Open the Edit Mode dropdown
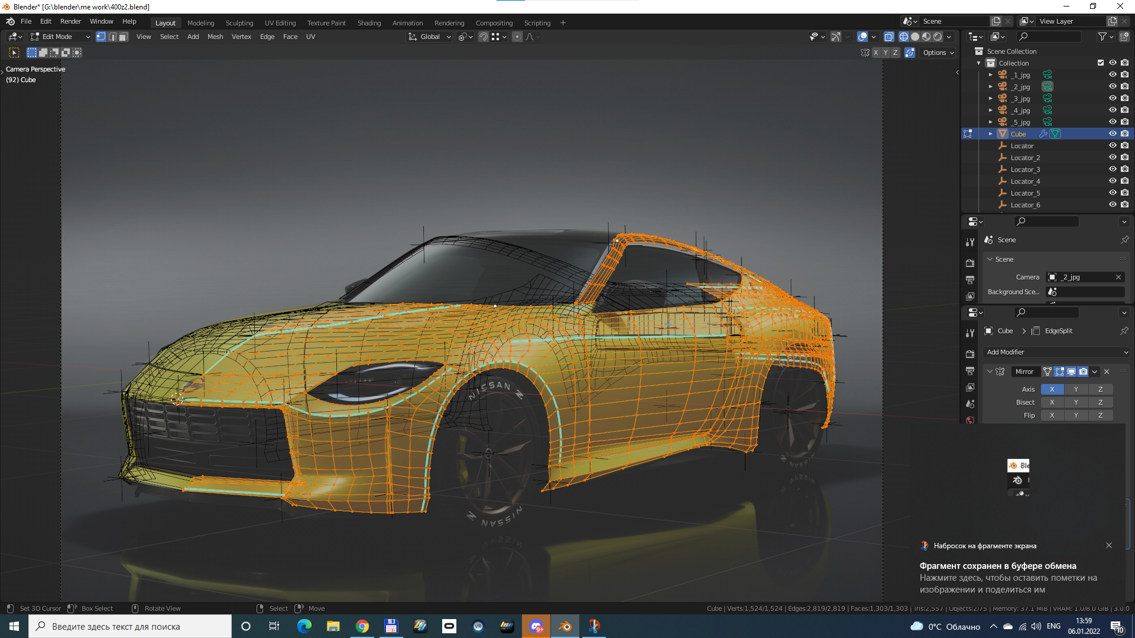The height and width of the screenshot is (638, 1135). (61, 37)
